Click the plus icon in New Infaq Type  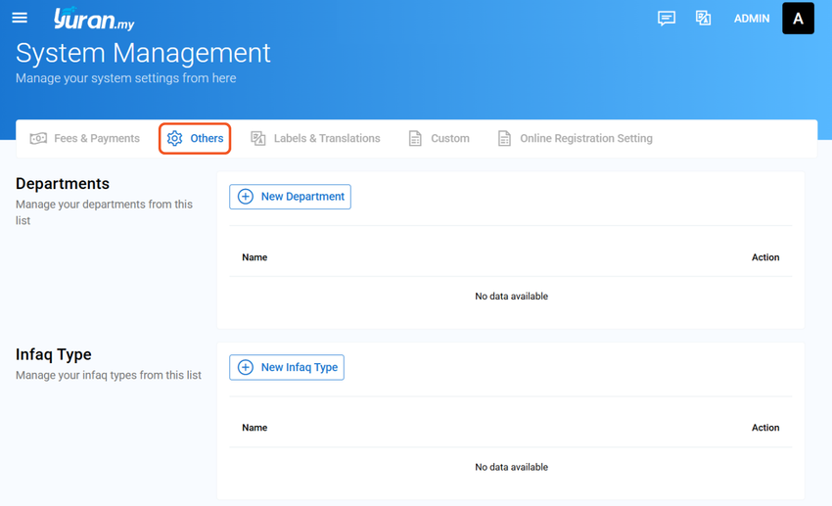tap(245, 368)
